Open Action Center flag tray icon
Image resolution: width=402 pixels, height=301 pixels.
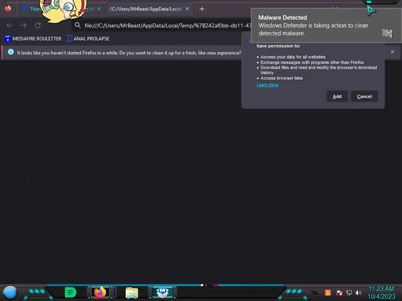click(340, 292)
